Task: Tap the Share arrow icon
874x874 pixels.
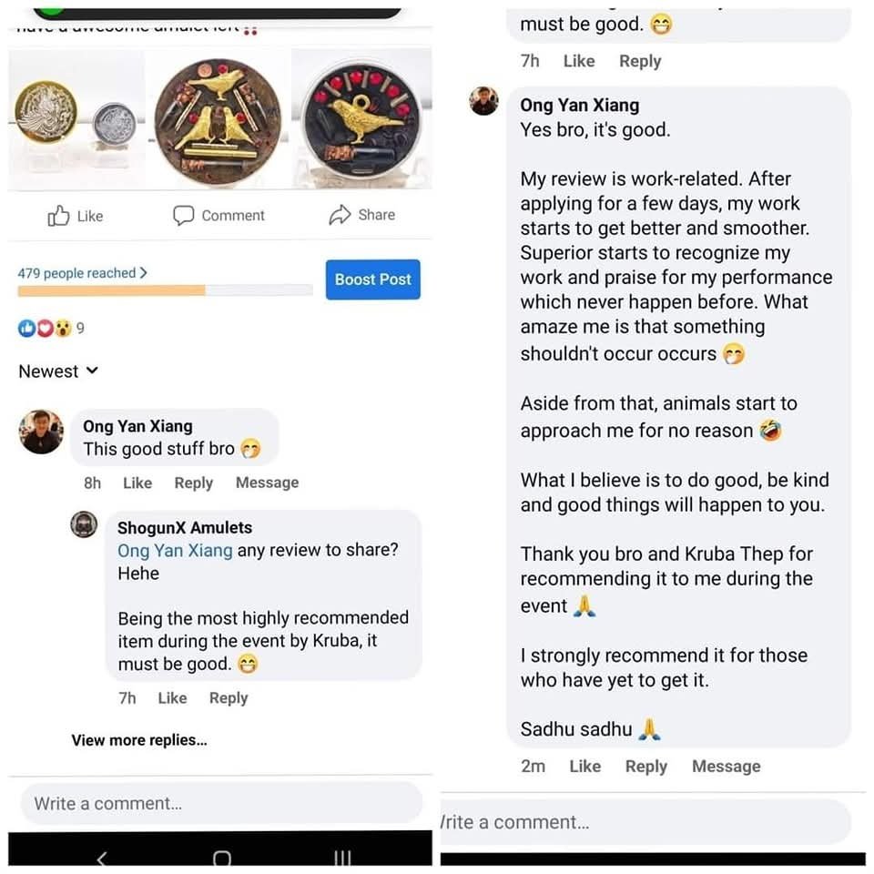Action: [340, 215]
